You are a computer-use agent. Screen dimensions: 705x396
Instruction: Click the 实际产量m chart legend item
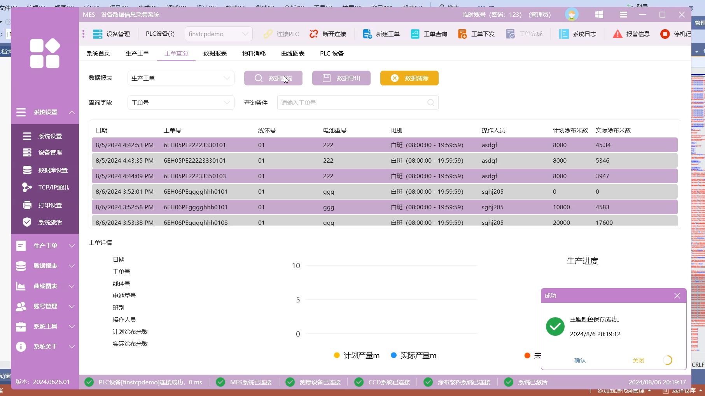(x=413, y=355)
